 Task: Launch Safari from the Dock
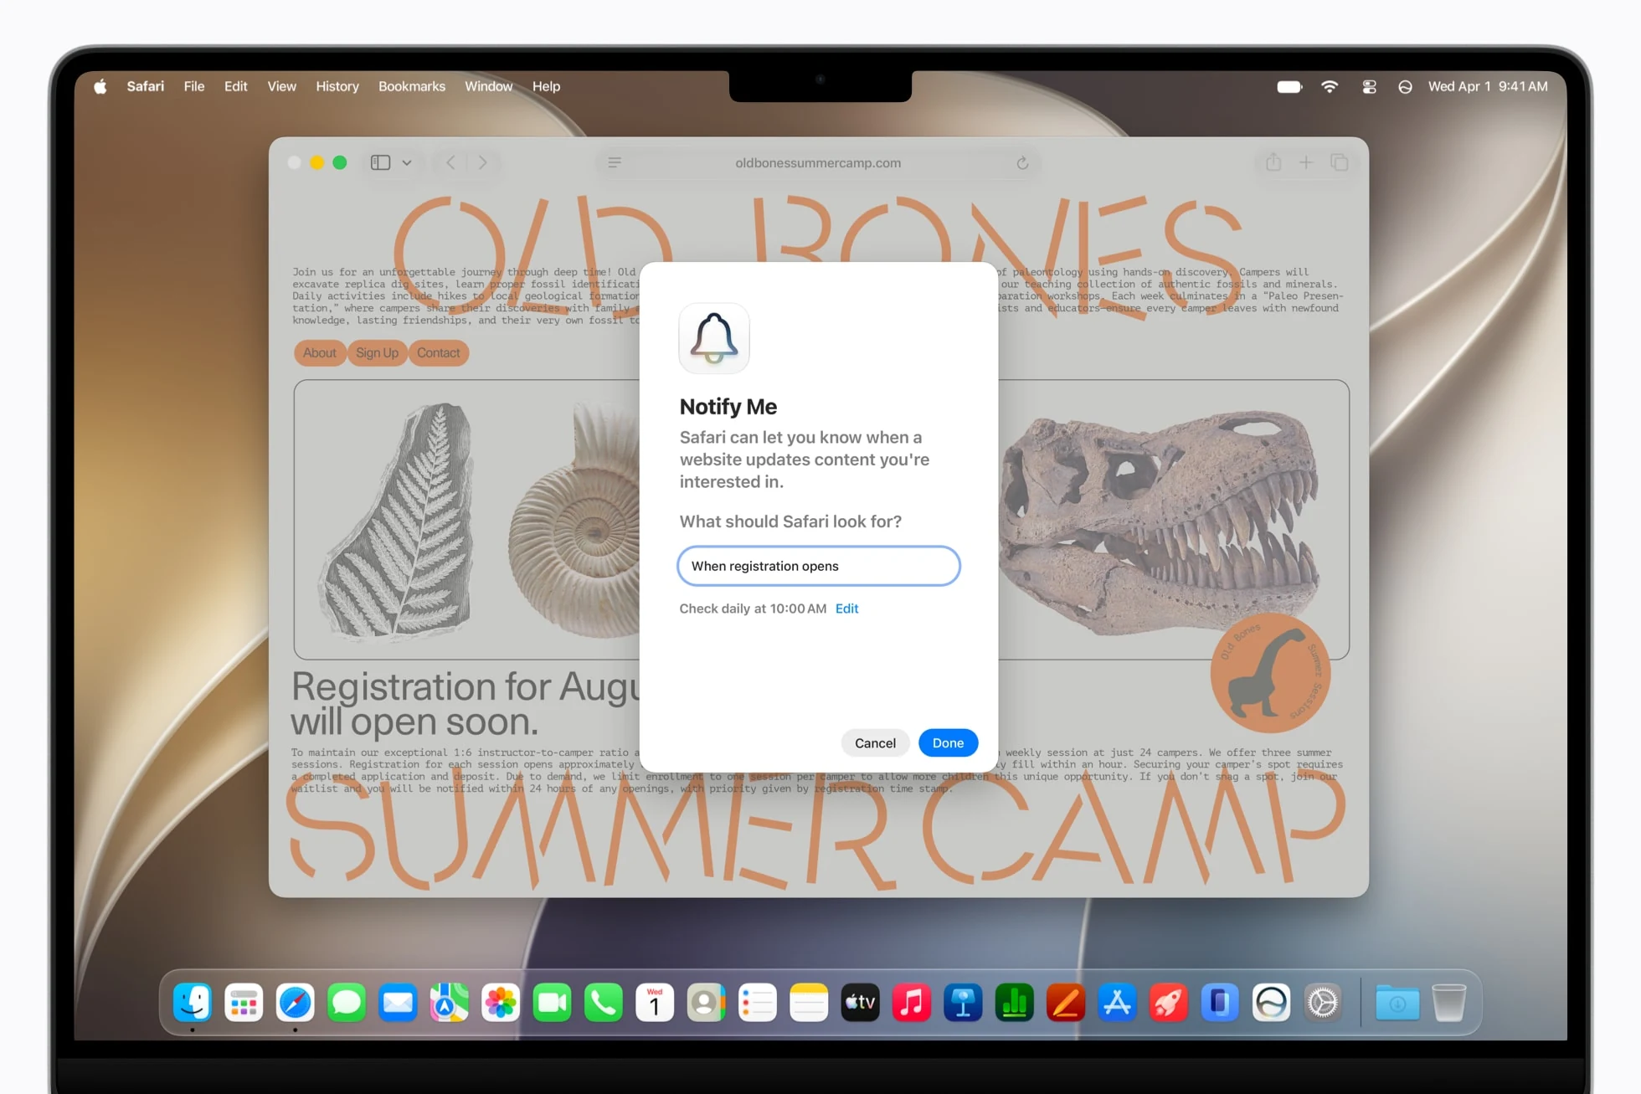[296, 1002]
